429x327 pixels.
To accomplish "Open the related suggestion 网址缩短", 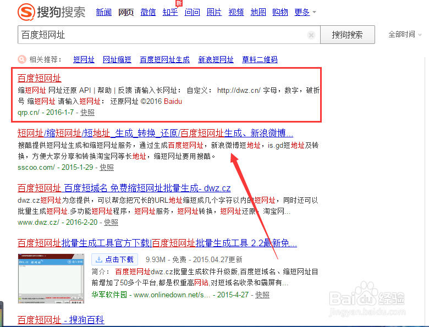I will (x=117, y=59).
